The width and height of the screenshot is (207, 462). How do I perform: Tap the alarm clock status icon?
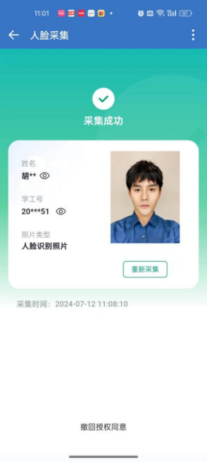point(141,13)
